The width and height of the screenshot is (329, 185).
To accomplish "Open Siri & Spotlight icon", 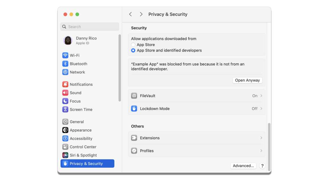I will (x=65, y=155).
